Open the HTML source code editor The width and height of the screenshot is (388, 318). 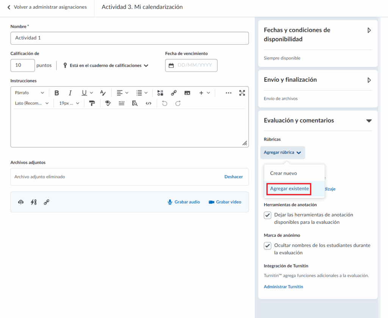point(149,103)
